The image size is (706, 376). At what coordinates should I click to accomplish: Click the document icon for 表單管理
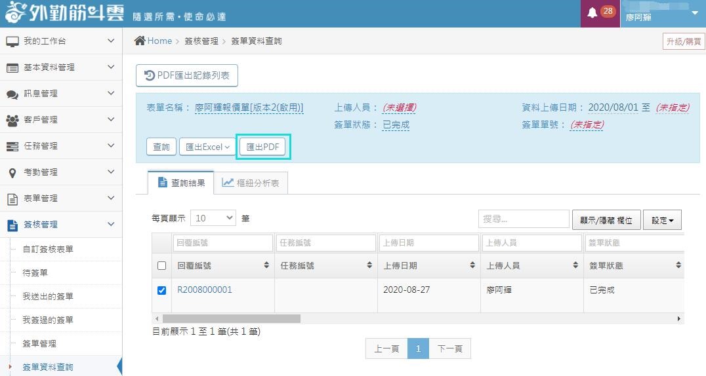(x=12, y=198)
